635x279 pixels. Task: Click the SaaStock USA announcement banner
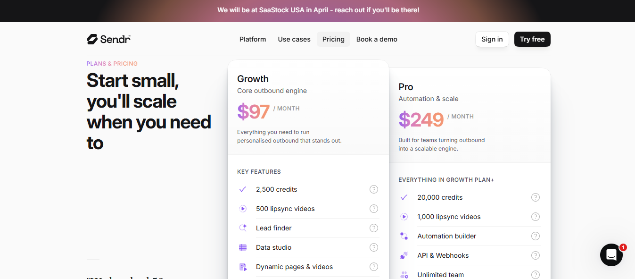[x=318, y=9]
